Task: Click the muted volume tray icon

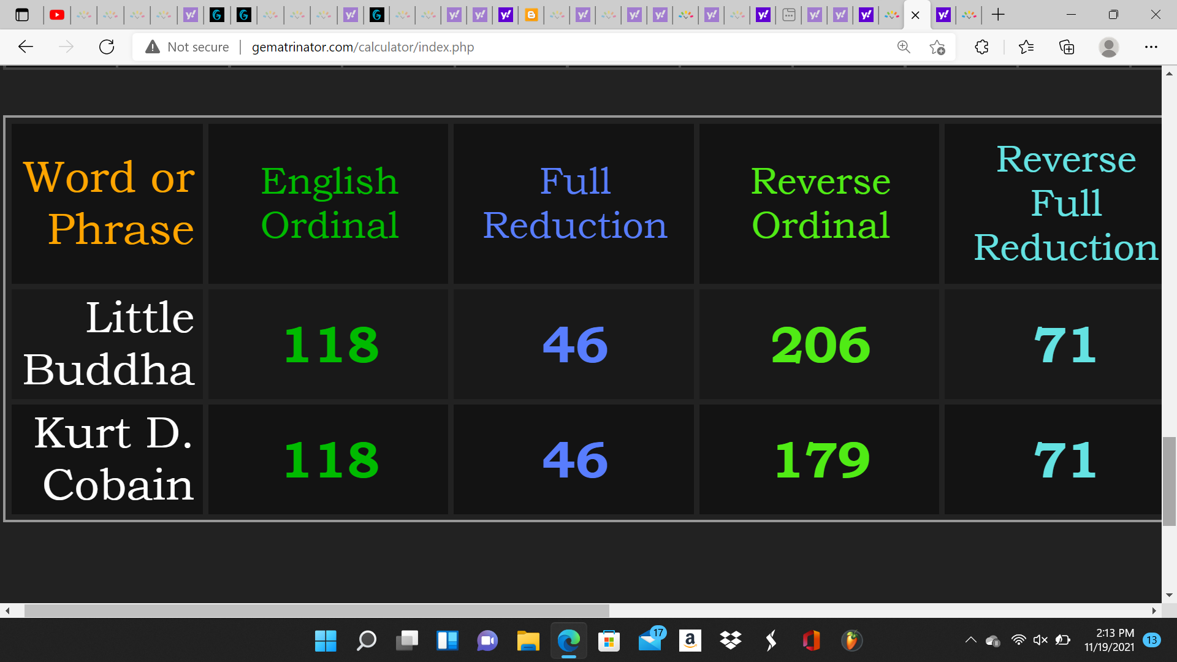Action: pos(1040,640)
